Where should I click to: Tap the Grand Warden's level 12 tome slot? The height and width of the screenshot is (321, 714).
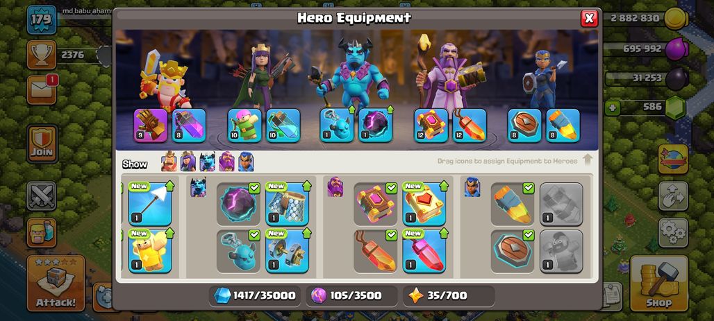click(431, 125)
